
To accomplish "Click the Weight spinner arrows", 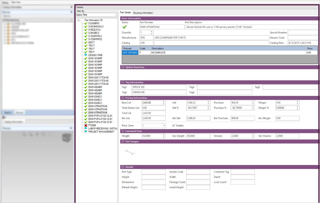I will (164, 136).
